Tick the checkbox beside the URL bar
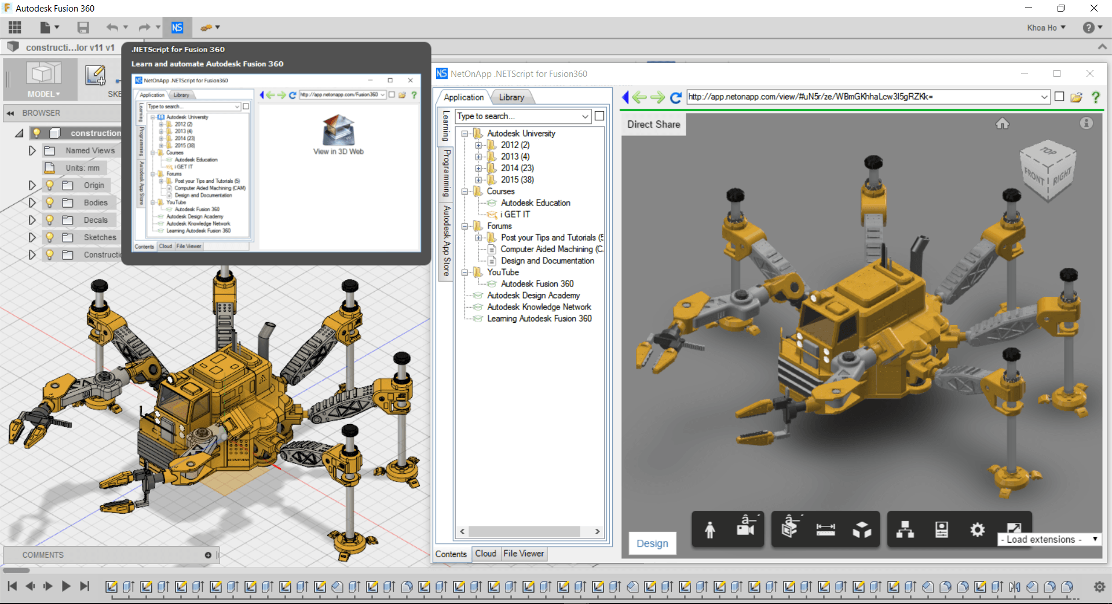The height and width of the screenshot is (604, 1112). pyautogui.click(x=1059, y=97)
